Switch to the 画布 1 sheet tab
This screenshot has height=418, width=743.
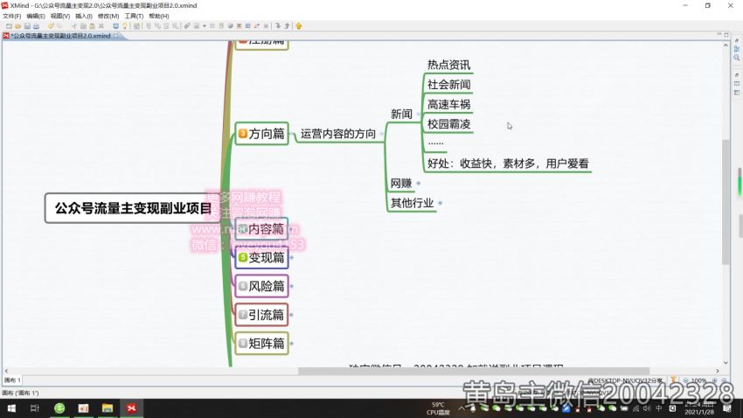(12, 380)
